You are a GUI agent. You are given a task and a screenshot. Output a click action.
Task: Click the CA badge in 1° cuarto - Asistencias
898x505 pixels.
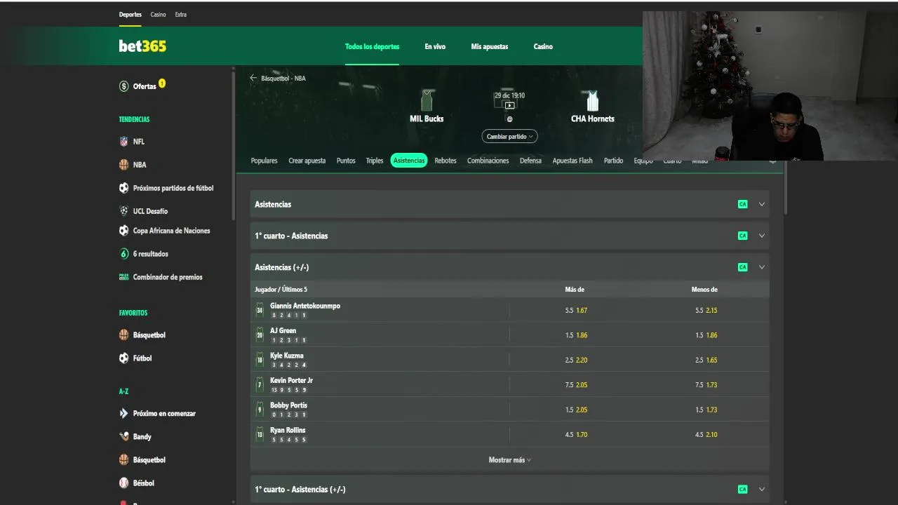[742, 236]
